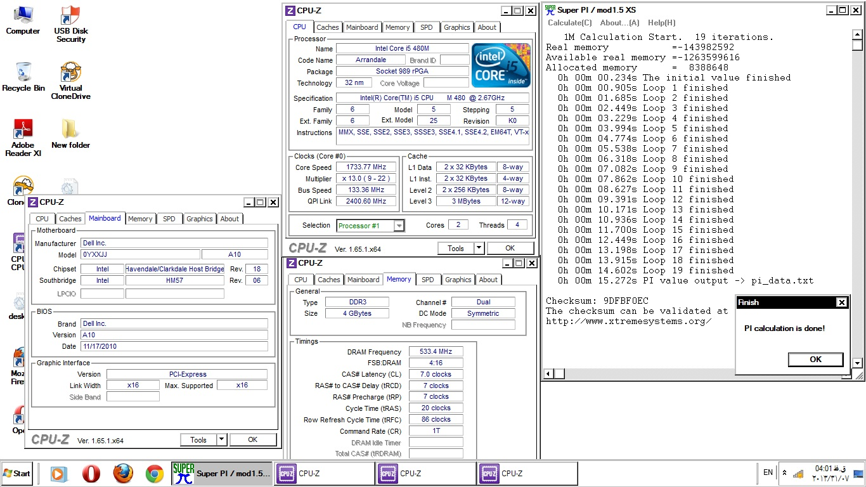Screen dimensions: 866x487
Task: Click the Socket 989 rPGA package field
Action: pos(402,71)
